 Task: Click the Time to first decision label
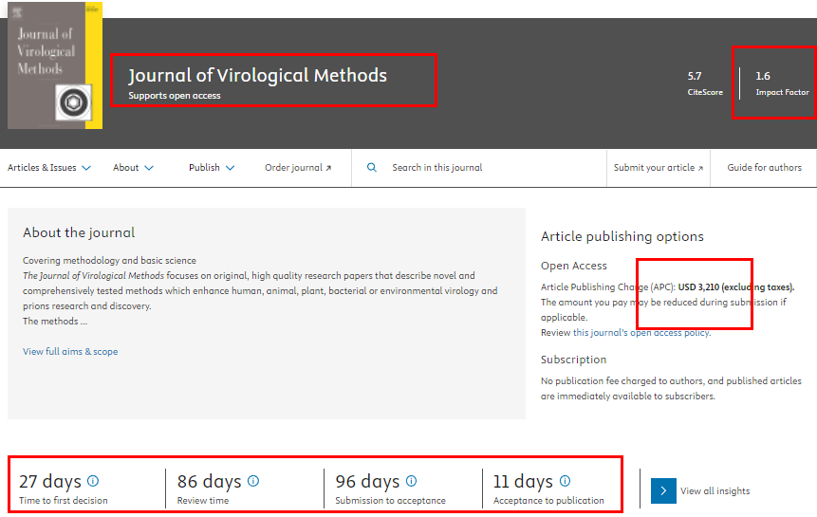(64, 500)
